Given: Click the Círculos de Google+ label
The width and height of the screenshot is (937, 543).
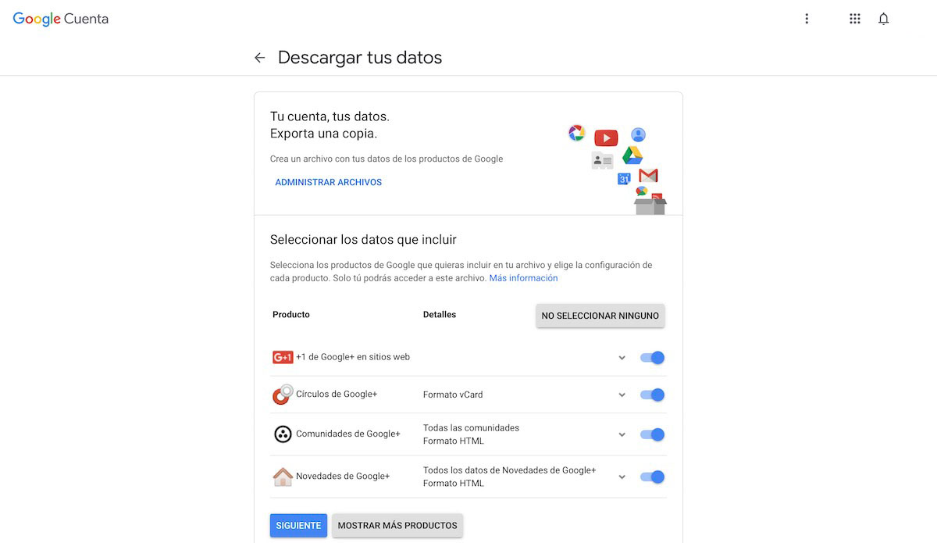Looking at the screenshot, I should [337, 394].
